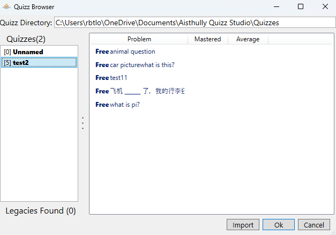Sort by the Problem column header
The image size is (336, 235).
tap(139, 39)
